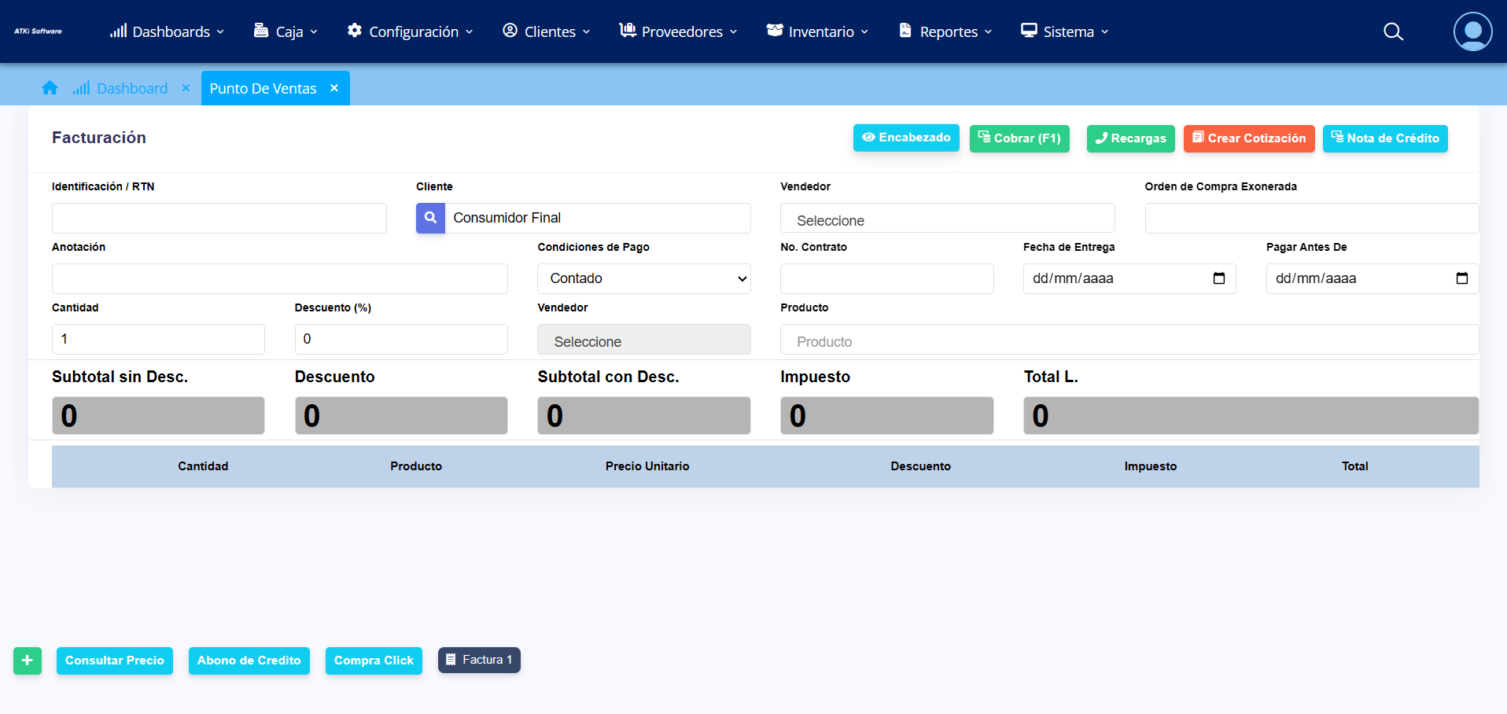Screen dimensions: 1507x714
Task: Open Pagar Antes De calendar picker icon
Action: coord(1461,278)
